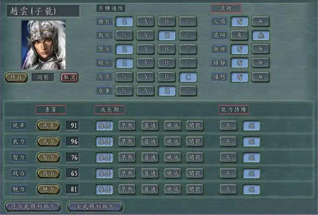Select 短 duration for 魅力
This screenshot has width=318, height=215.
click(251, 189)
